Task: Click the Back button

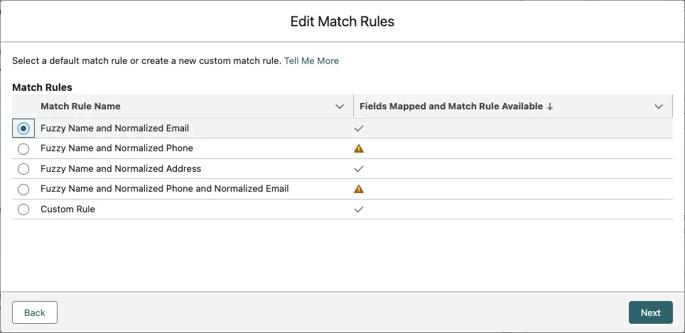Action: (35, 312)
